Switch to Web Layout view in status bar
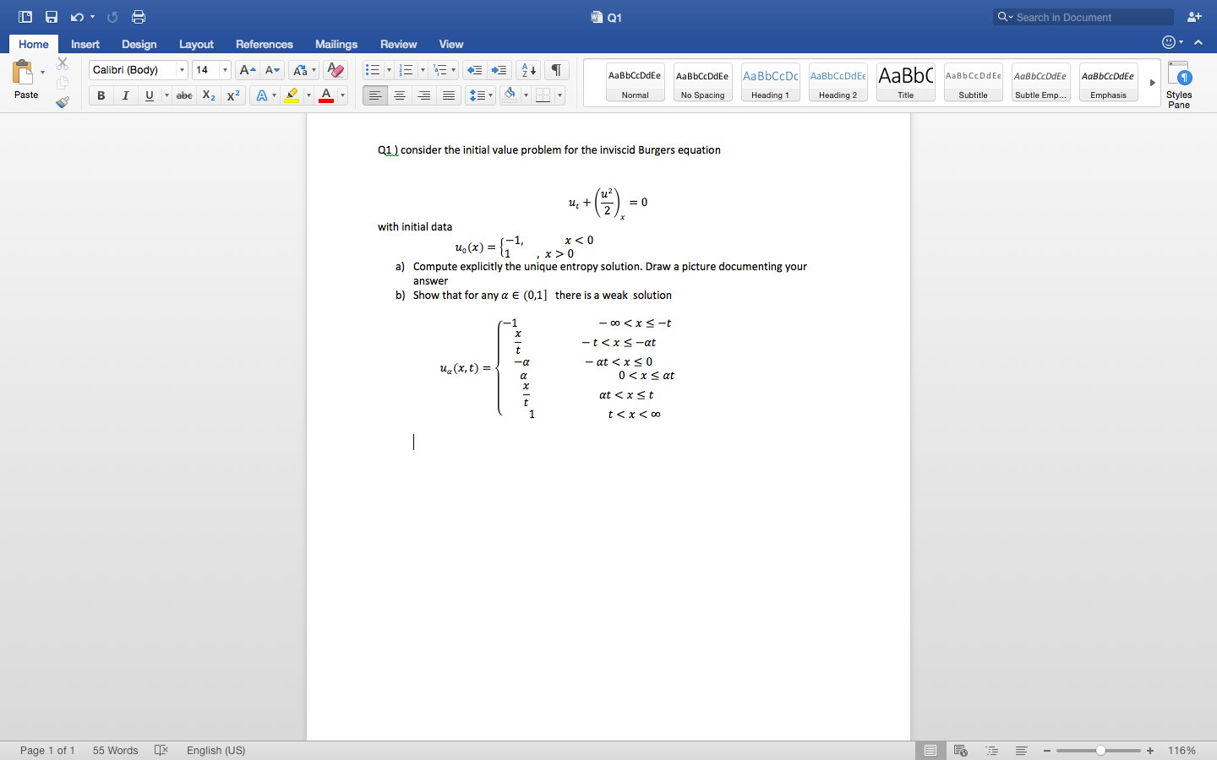 (x=960, y=750)
